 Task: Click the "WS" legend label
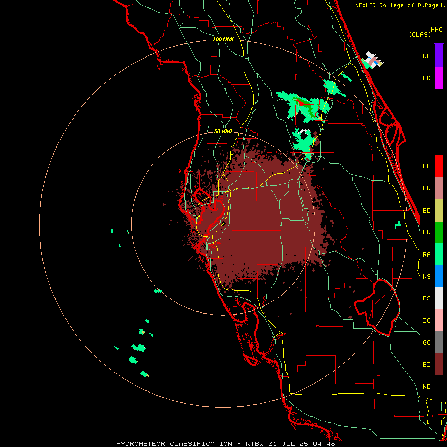click(426, 277)
